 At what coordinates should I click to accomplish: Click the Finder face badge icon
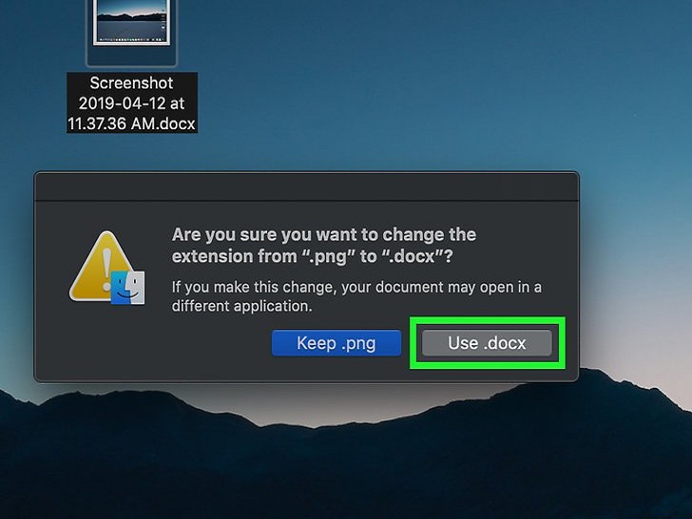coord(127,288)
